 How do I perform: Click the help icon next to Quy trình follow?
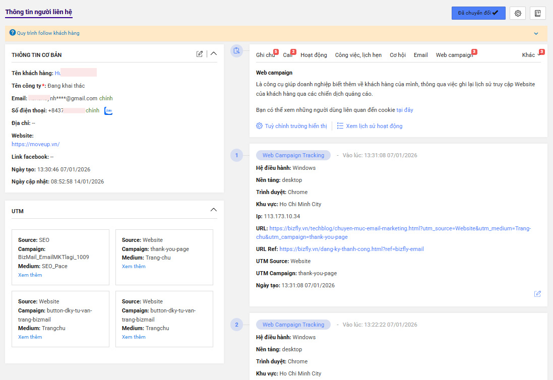pyautogui.click(x=13, y=33)
